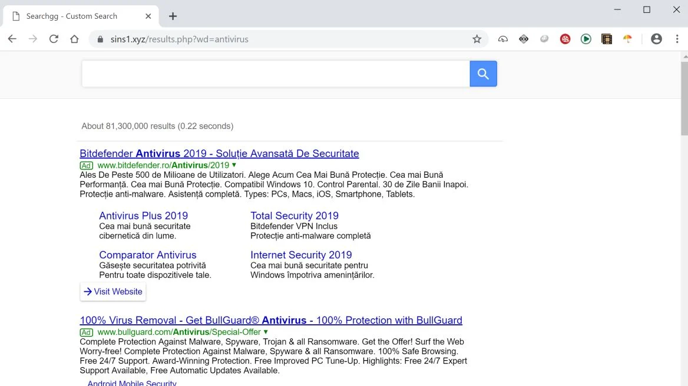Screen dimensions: 688x386
Task: Open the orange umbrella extension icon
Action: (x=627, y=39)
